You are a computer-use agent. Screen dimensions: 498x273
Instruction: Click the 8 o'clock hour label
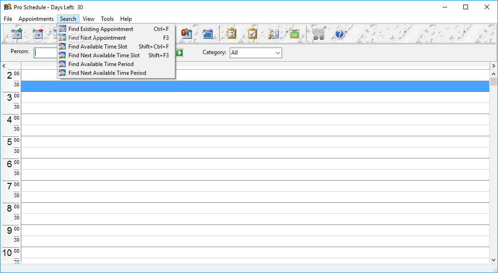click(x=10, y=208)
